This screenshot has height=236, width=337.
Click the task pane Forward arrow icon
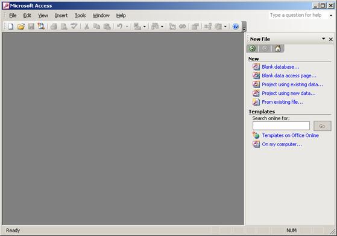pos(265,48)
